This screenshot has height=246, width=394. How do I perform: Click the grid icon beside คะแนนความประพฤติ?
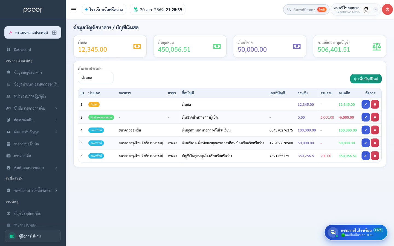[54, 33]
